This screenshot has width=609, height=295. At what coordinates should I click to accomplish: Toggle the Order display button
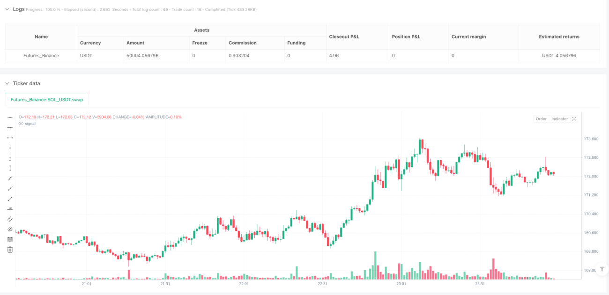(541, 119)
